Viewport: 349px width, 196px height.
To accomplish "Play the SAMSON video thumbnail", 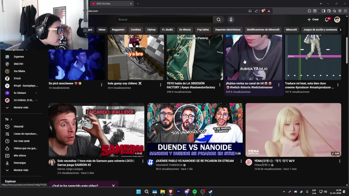I will [97, 130].
